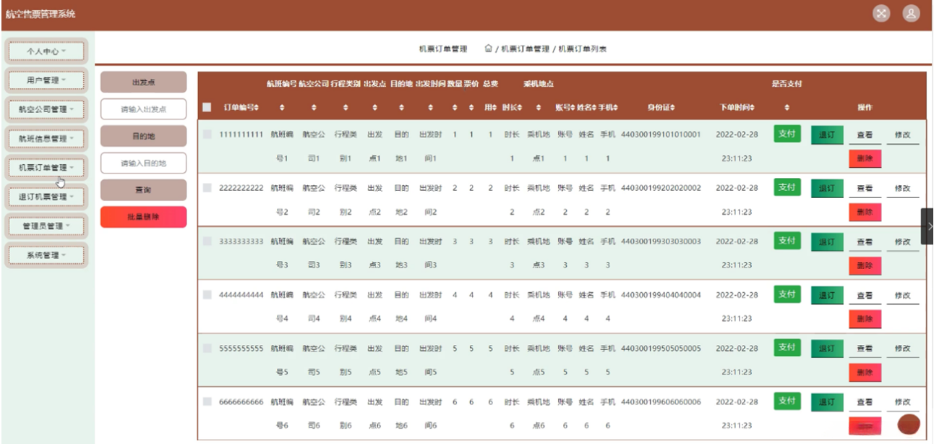Click 退订 for order 5555555555
The width and height of the screenshot is (934, 444).
[x=826, y=349]
